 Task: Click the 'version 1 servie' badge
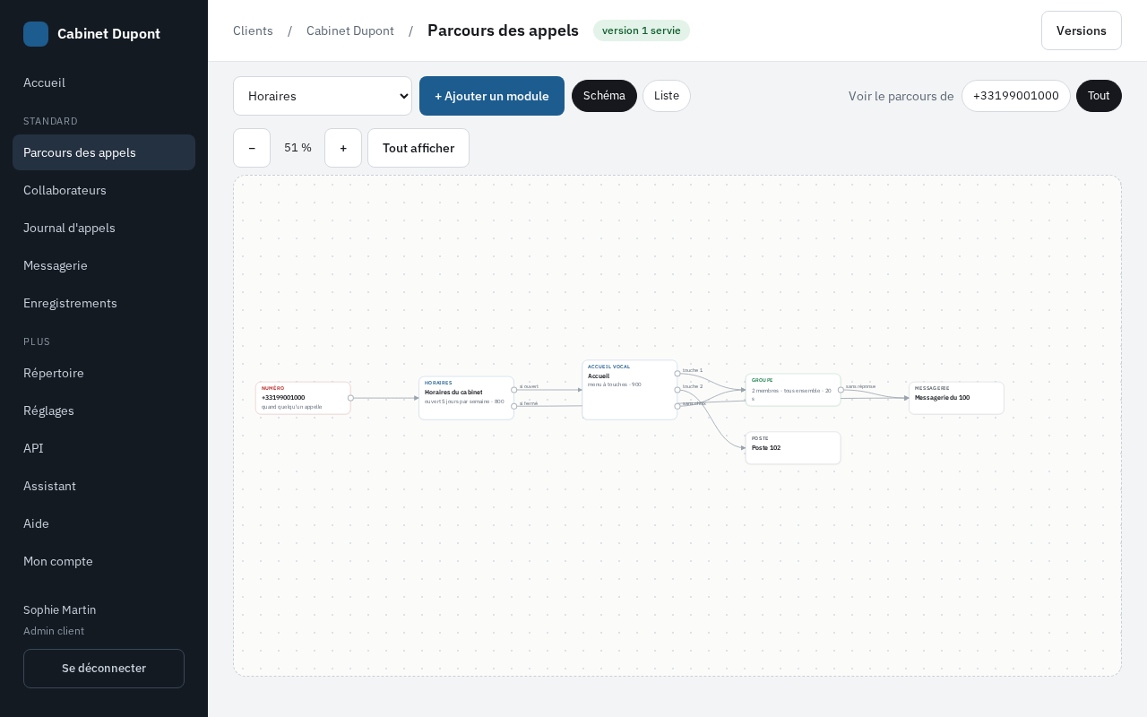[642, 30]
